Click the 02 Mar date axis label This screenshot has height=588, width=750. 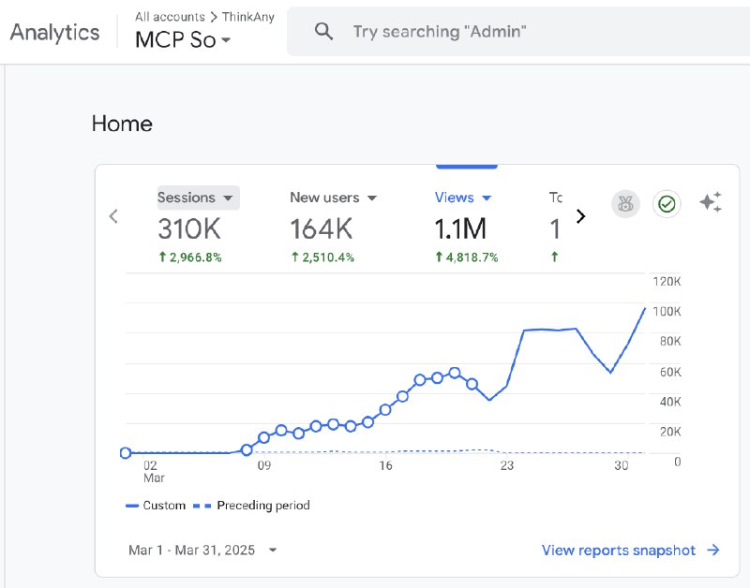[154, 472]
